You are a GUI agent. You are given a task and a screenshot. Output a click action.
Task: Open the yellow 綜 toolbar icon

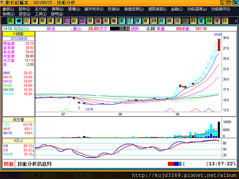tap(74, 21)
